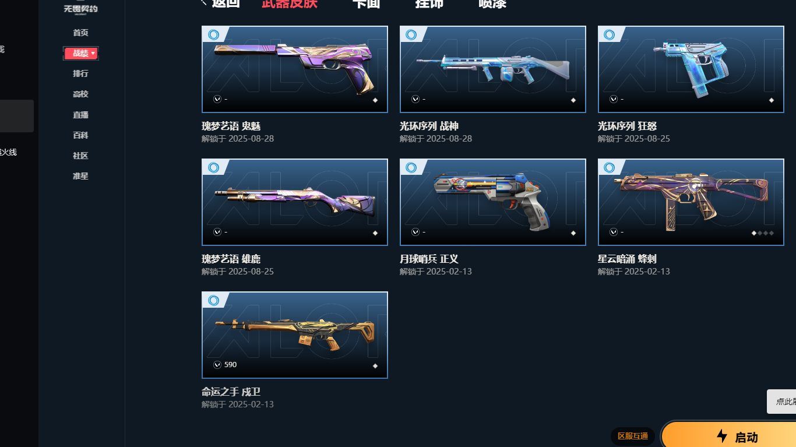This screenshot has width=796, height=447.
Task: Click blue circle badge on 瑰梦艺语 鬼魅 card
Action: (214, 35)
